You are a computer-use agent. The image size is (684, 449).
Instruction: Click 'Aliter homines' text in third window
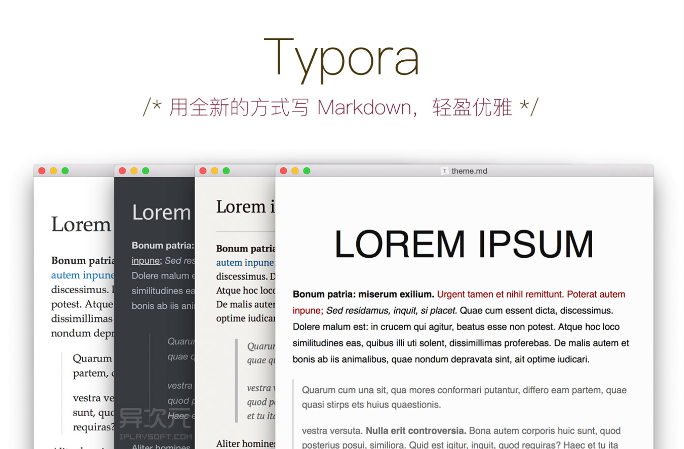click(246, 444)
